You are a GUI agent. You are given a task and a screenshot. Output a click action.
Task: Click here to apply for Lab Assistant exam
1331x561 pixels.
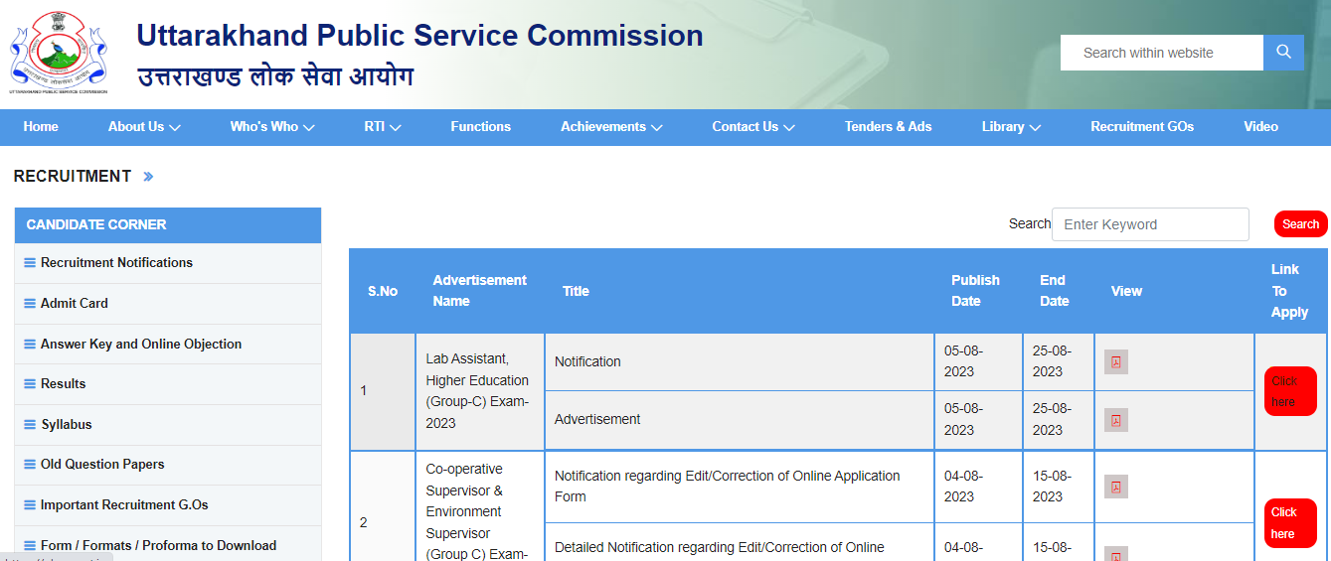(x=1290, y=391)
